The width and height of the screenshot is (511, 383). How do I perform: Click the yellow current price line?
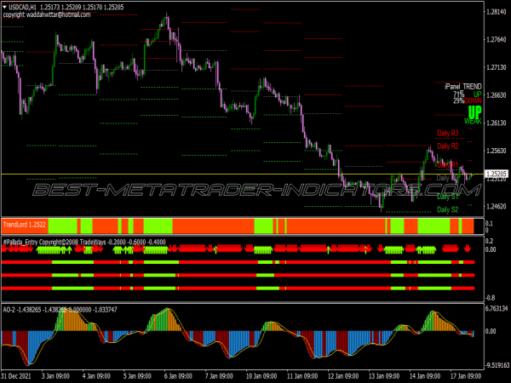click(x=243, y=174)
